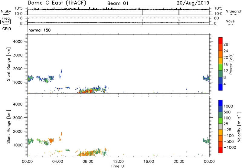Click the '20:00' time axis label
The image size is (242, 168).
coord(179,162)
